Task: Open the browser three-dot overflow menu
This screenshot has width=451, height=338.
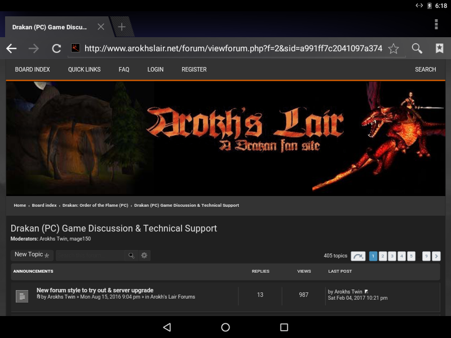Action: (x=436, y=24)
